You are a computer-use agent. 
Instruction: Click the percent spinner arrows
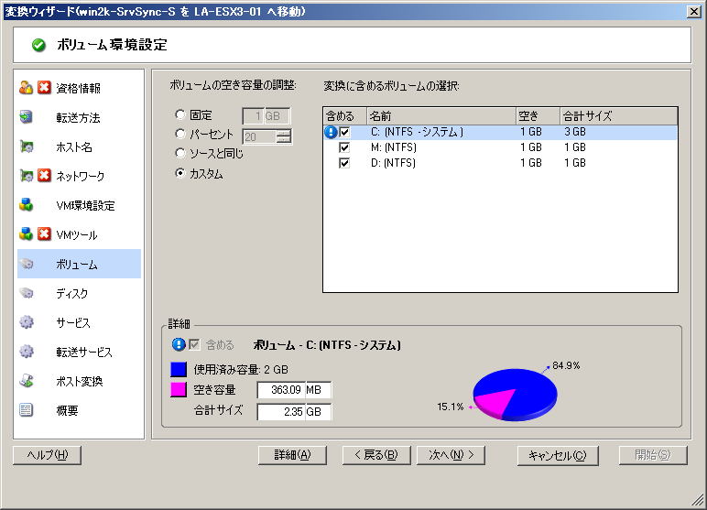(284, 136)
